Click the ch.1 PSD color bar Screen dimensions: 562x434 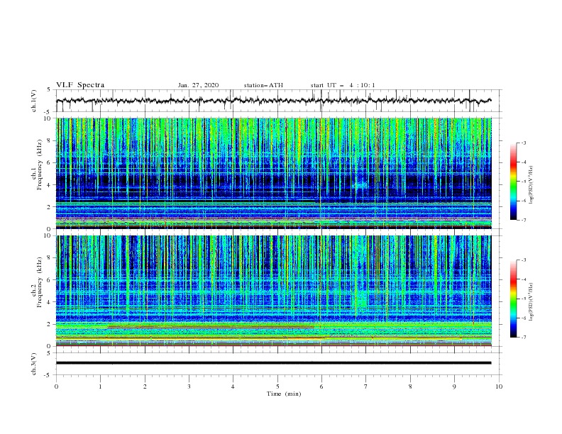(513, 182)
